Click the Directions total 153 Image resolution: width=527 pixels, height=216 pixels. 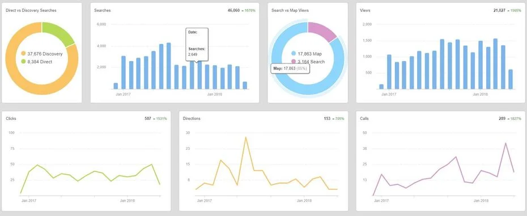pos(327,118)
